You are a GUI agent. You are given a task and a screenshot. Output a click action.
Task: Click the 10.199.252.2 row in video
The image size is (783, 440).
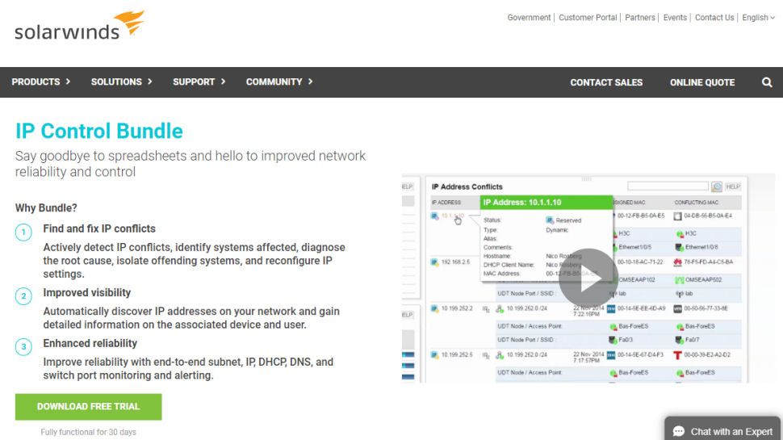[586, 308]
